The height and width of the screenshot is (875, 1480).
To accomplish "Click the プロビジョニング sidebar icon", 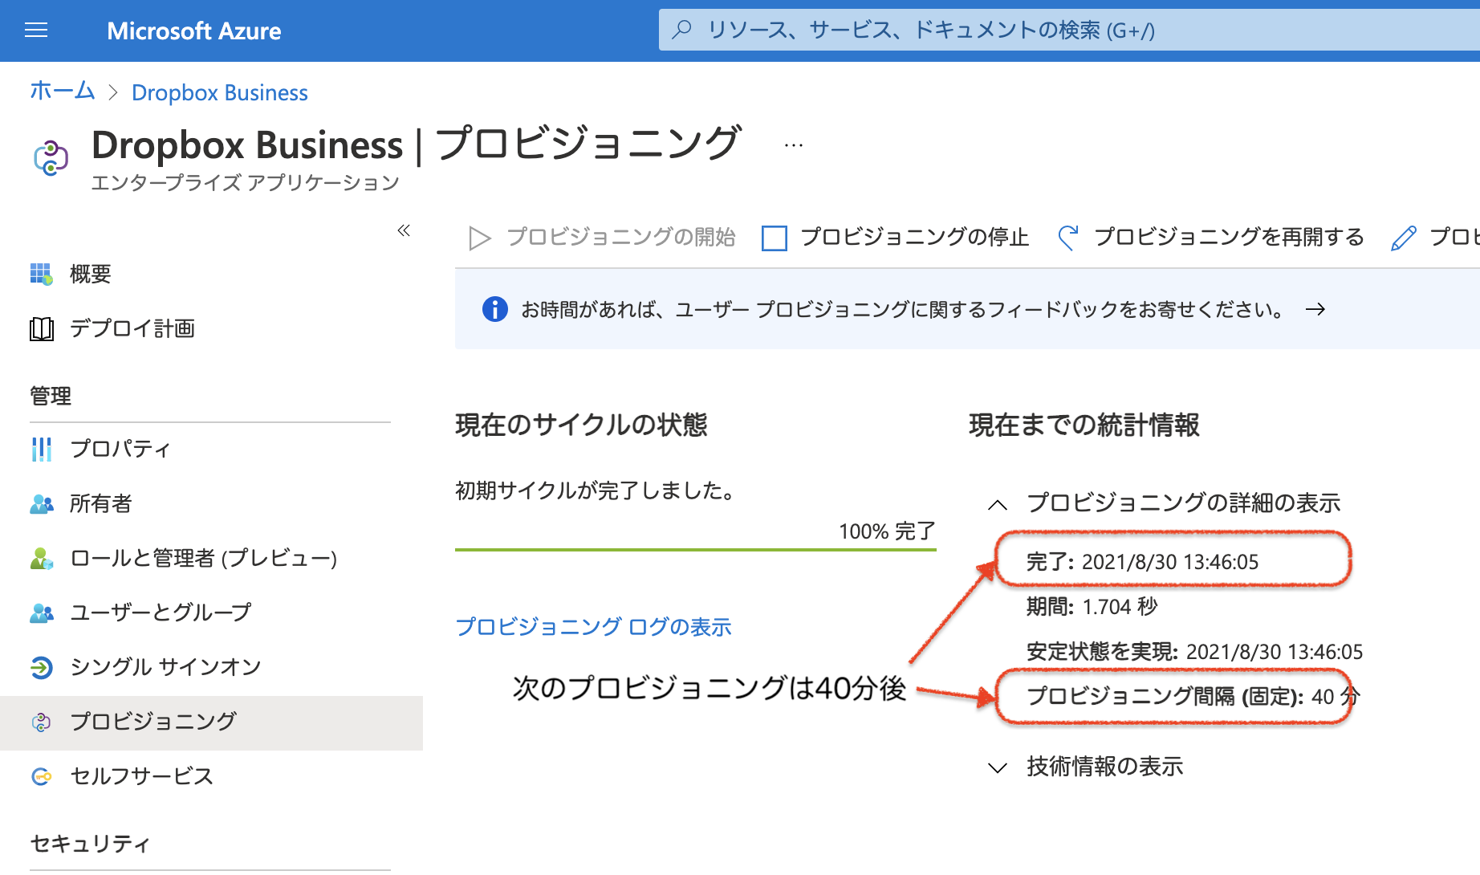I will [x=42, y=722].
